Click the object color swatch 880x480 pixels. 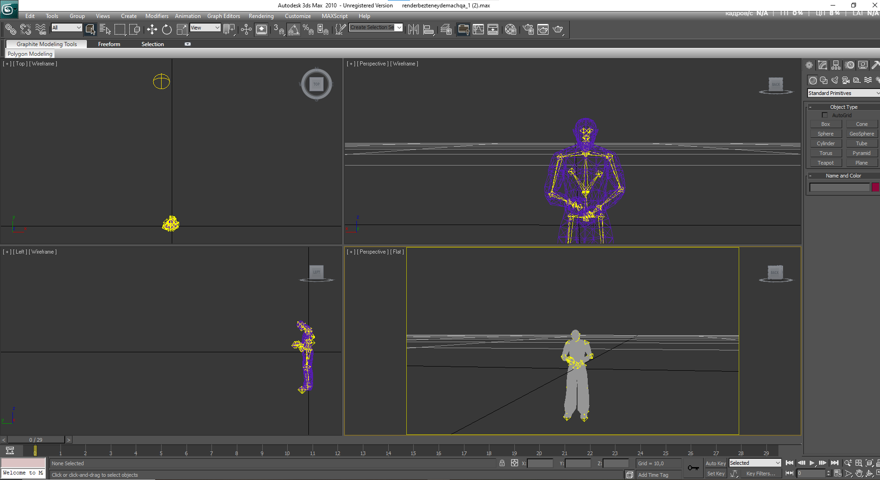point(875,187)
